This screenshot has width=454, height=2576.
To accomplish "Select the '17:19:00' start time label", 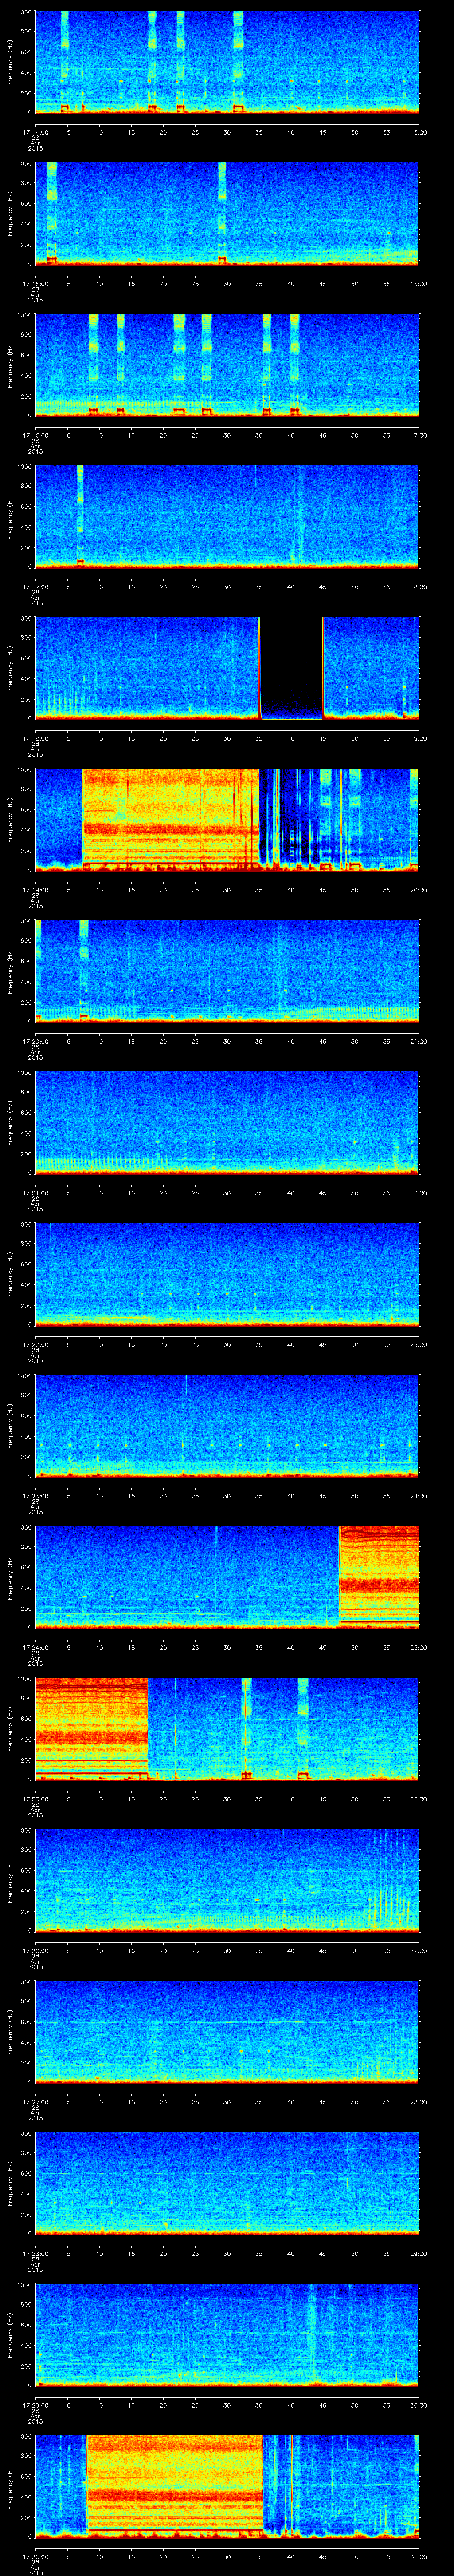I will tap(35, 890).
